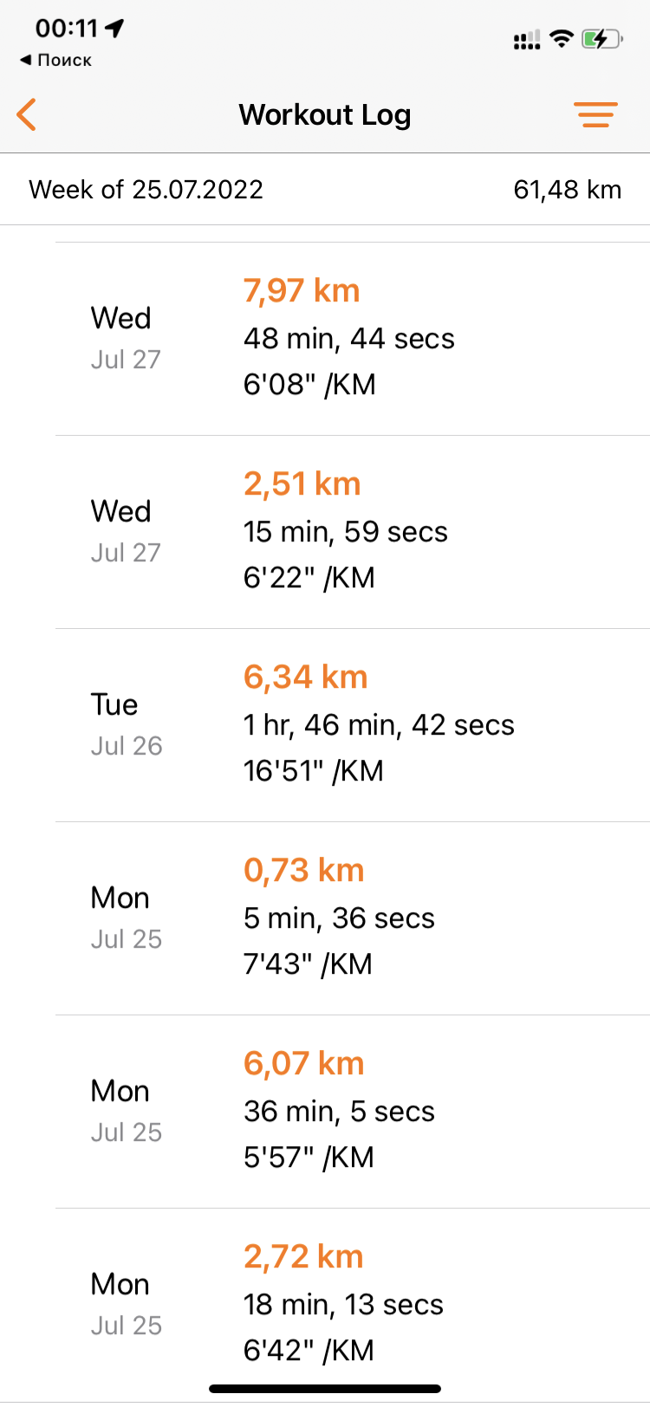Tap the 16'51" /KM pace text
650x1407 pixels.
(313, 771)
